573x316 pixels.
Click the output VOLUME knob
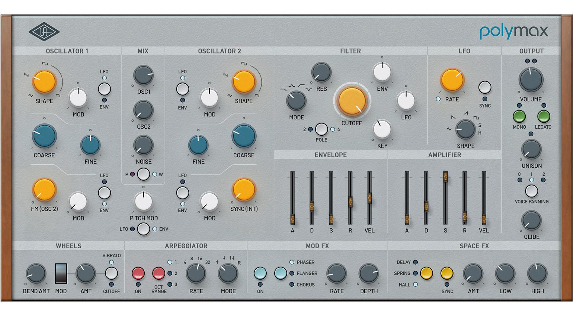pyautogui.click(x=531, y=80)
